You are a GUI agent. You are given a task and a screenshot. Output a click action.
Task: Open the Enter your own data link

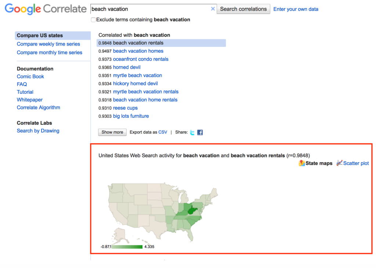[x=296, y=9]
